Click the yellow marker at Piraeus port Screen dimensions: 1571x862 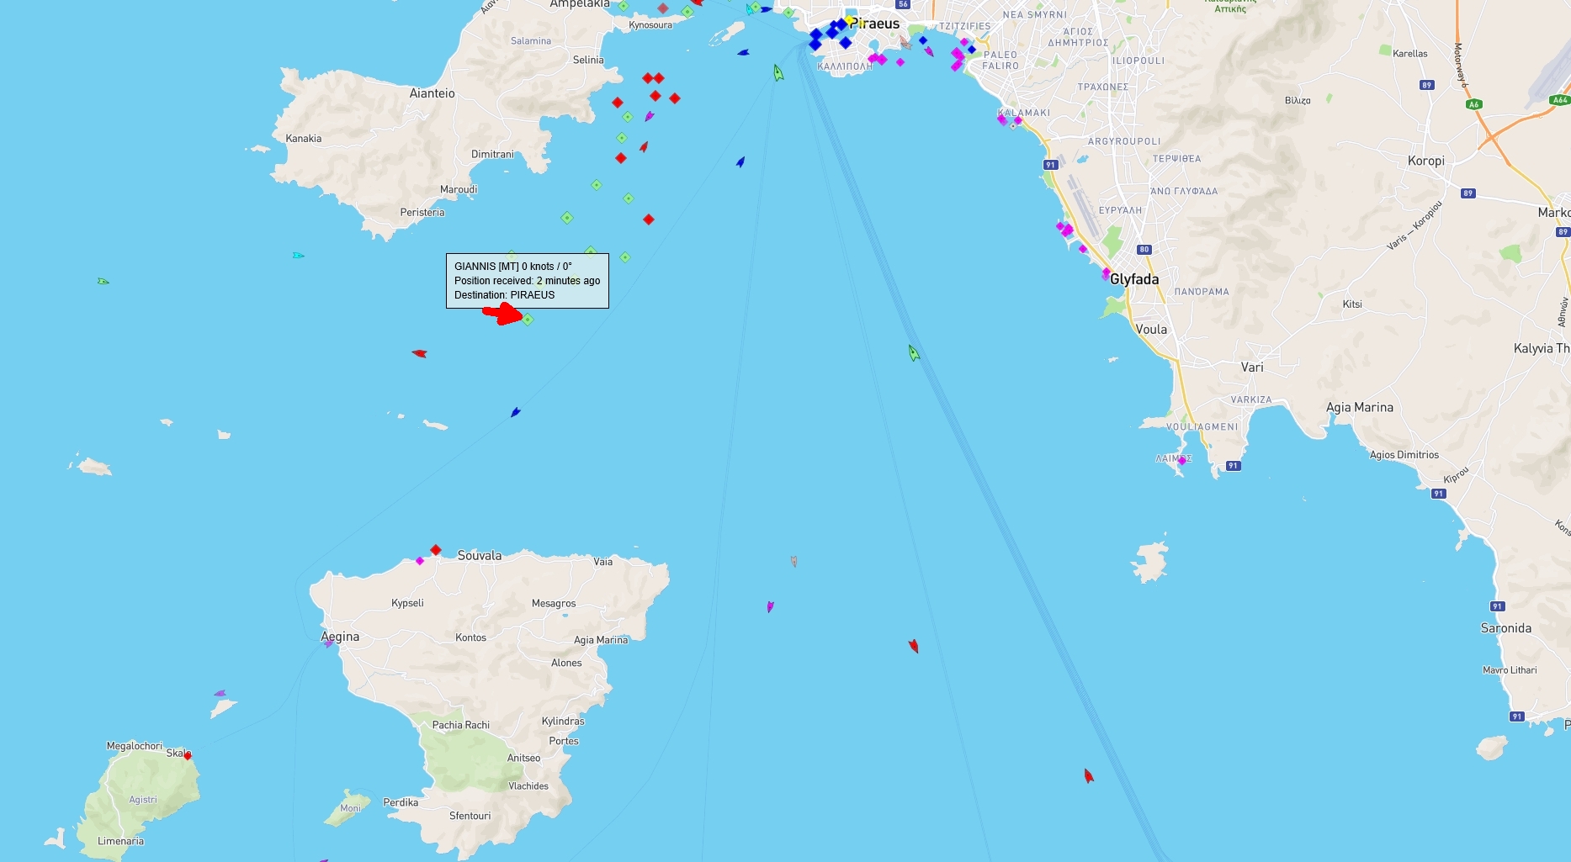851,21
